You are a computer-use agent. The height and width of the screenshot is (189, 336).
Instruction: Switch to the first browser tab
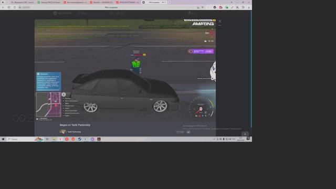[23, 2]
